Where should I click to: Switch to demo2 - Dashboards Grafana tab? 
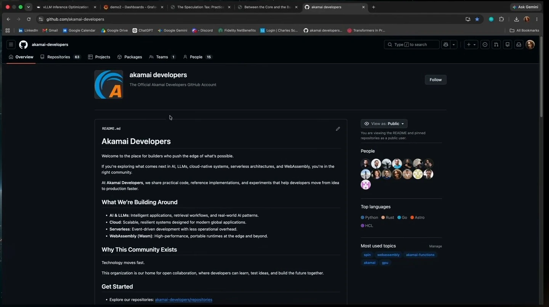[134, 7]
